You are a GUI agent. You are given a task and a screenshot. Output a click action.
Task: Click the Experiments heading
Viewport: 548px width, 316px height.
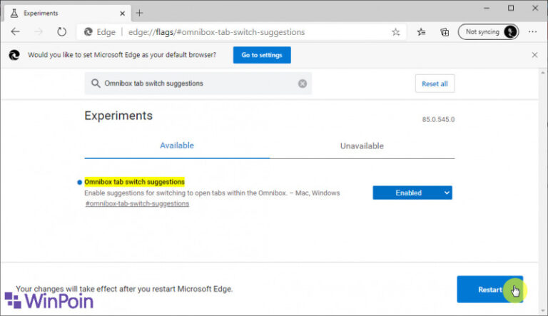118,116
